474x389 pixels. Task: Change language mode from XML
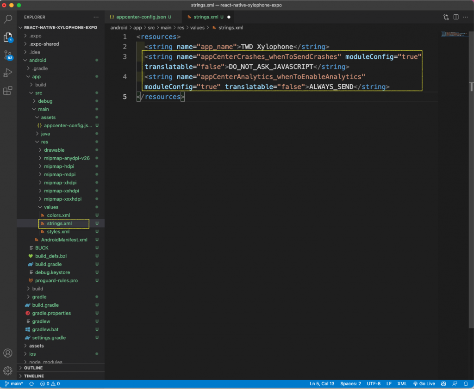[x=402, y=384]
